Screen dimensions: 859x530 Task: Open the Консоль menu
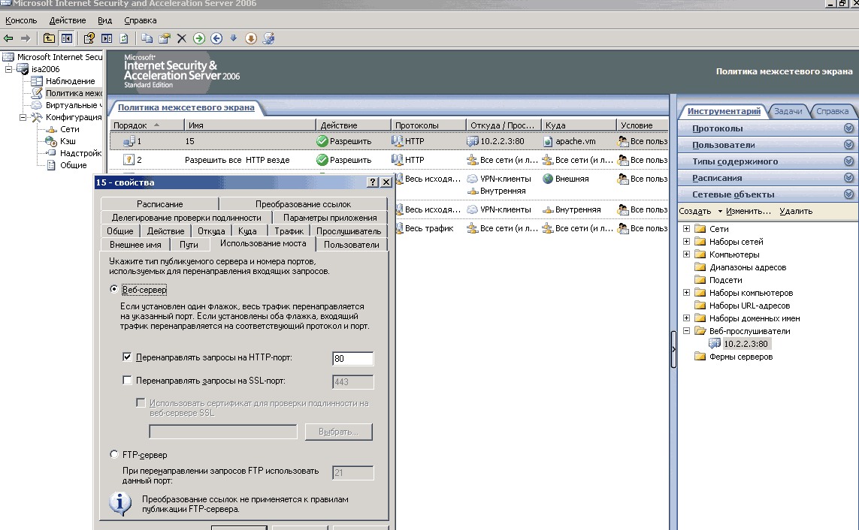(21, 20)
